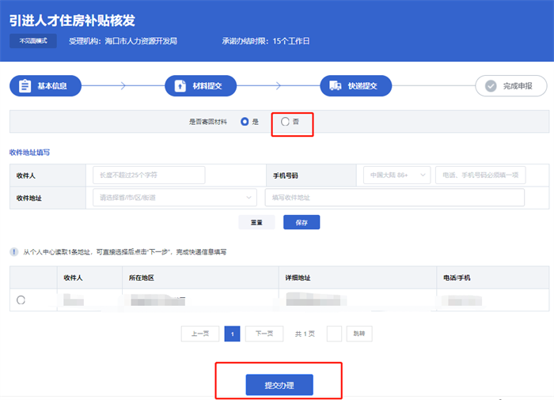This screenshot has width=554, height=400.
Task: Go to the 基本信息 step tab
Action: pyautogui.click(x=46, y=86)
